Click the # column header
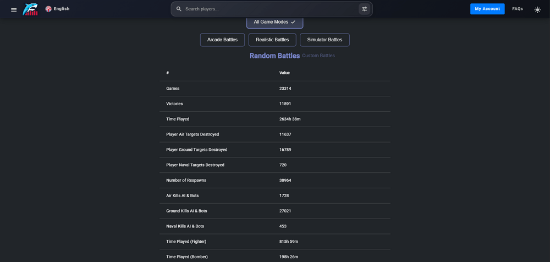550x262 pixels. pos(168,73)
